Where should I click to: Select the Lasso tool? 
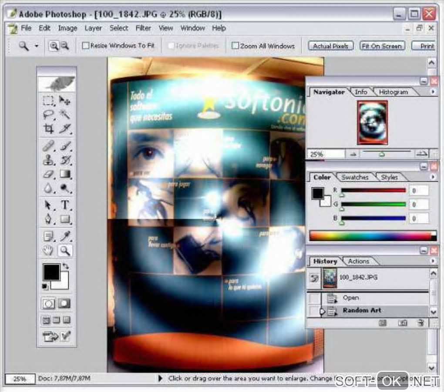click(48, 114)
